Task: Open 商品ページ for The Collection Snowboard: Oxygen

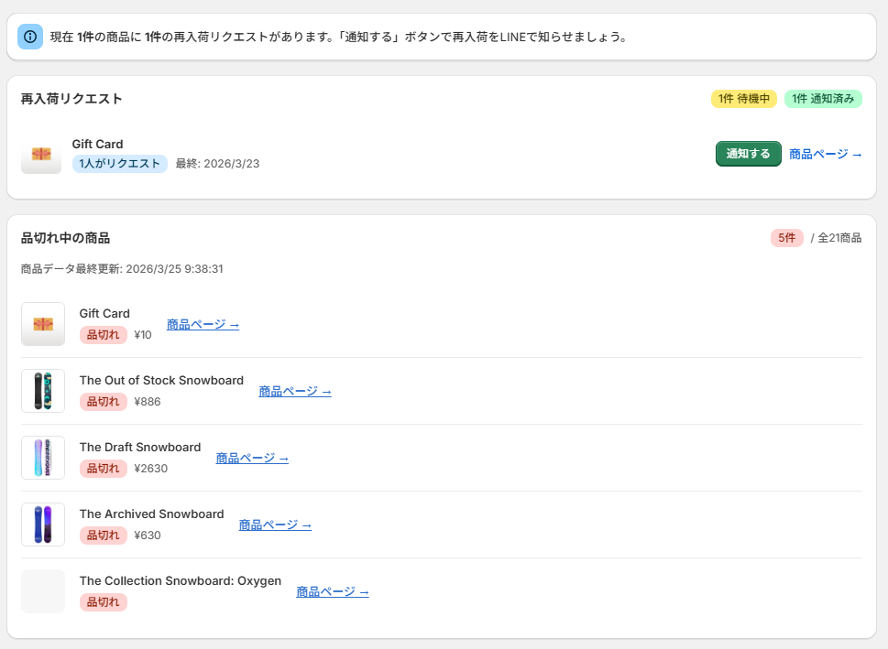Action: (332, 591)
